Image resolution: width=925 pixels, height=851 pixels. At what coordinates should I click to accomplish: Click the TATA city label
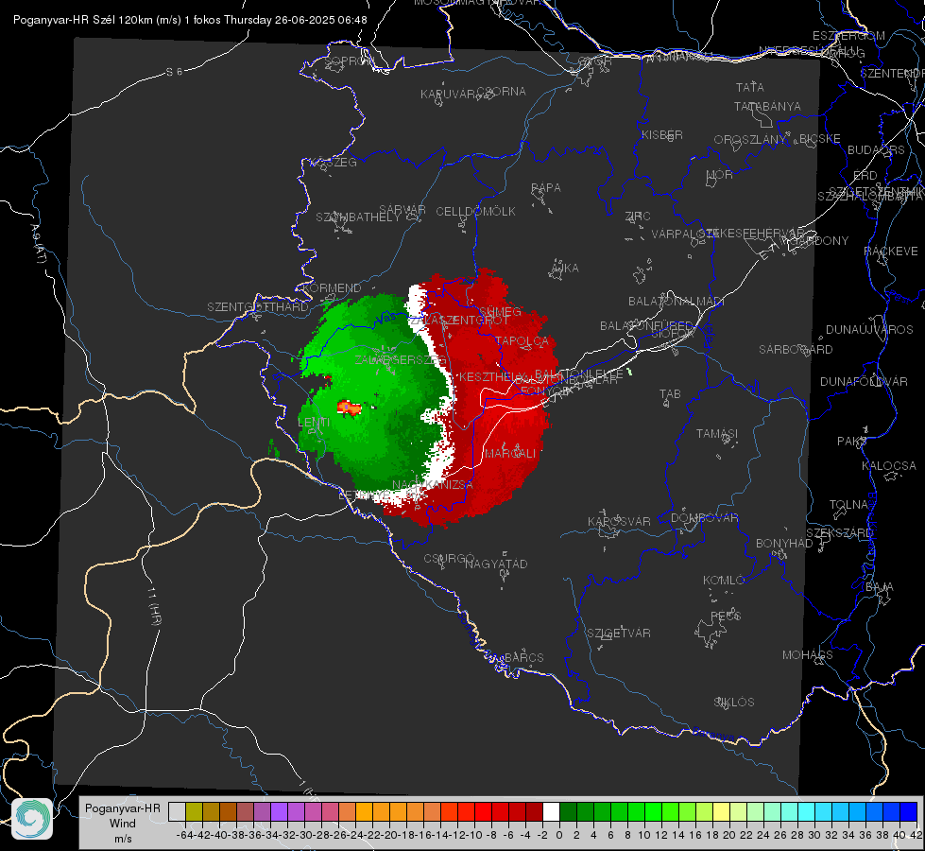(x=750, y=87)
